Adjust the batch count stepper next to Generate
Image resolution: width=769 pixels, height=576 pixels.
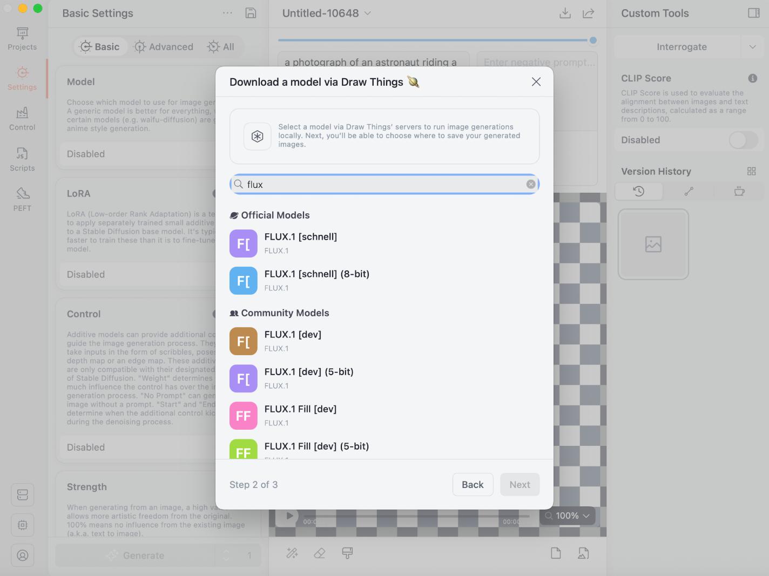click(226, 555)
